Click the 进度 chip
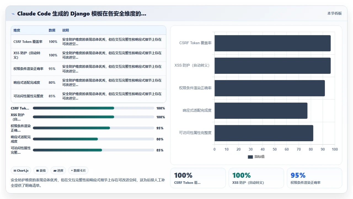 58,171
